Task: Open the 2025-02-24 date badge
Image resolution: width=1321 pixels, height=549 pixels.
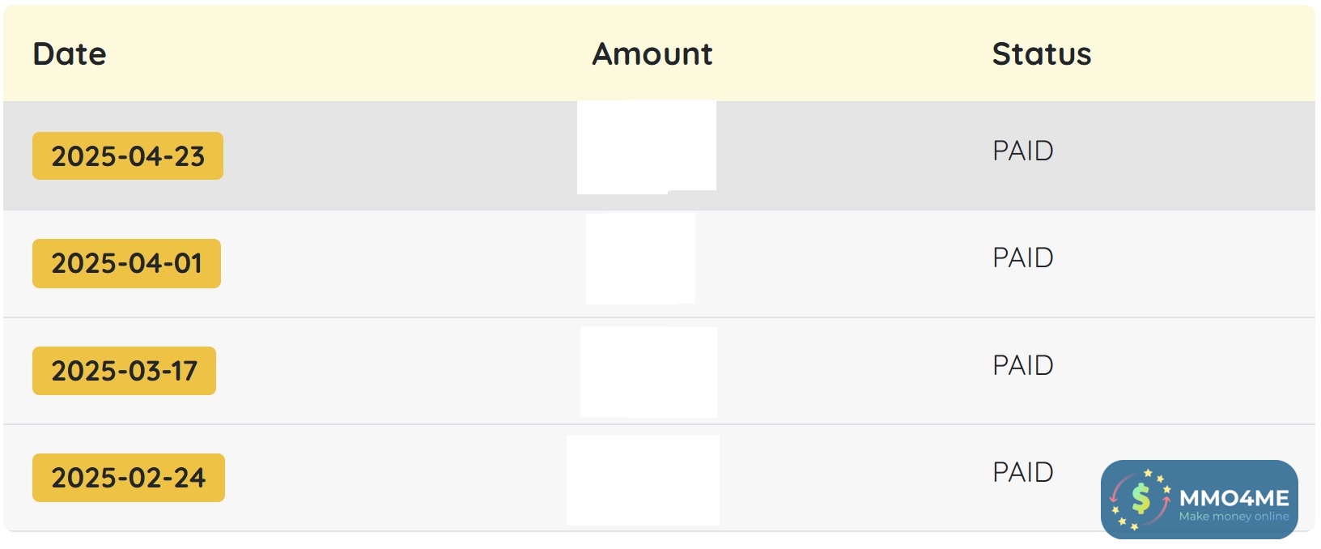Action: [128, 478]
